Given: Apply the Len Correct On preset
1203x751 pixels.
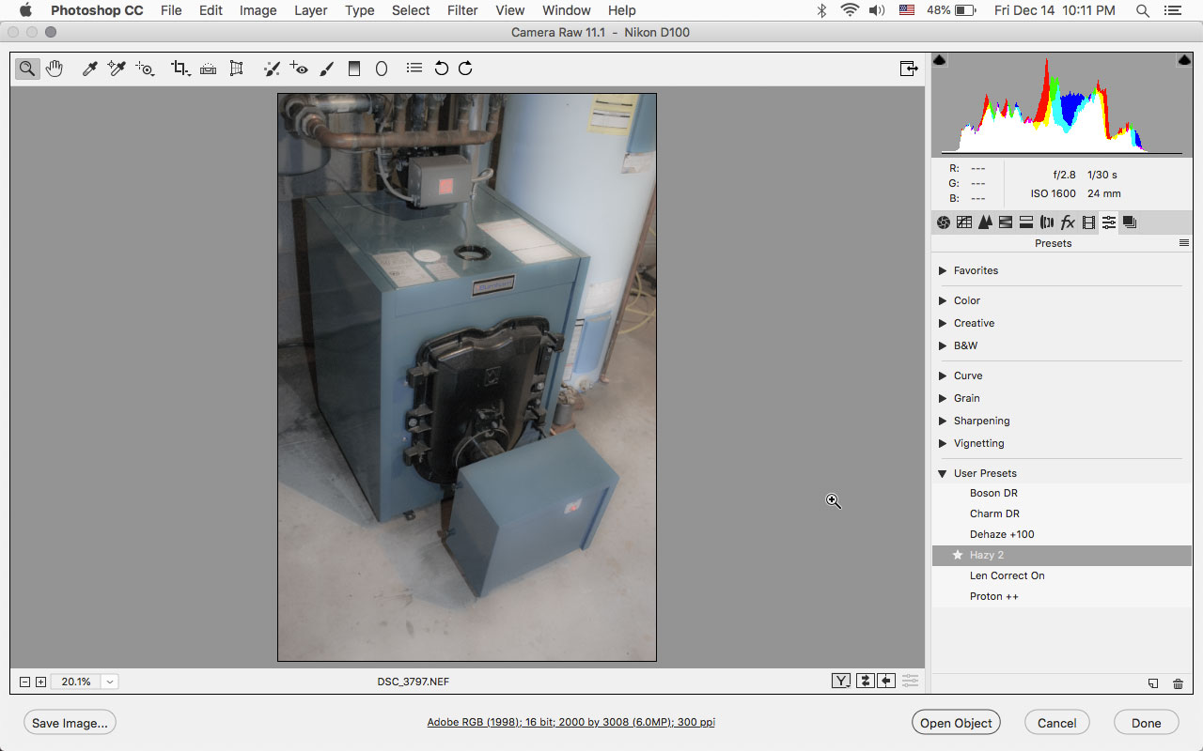Looking at the screenshot, I should (1062, 575).
